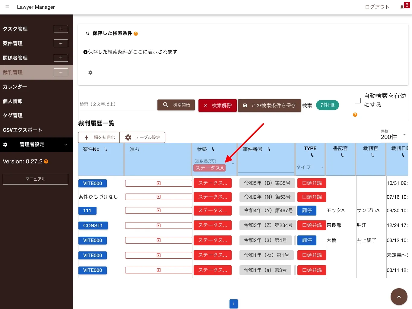
Task: Open case tag 111
Action: 87,210
